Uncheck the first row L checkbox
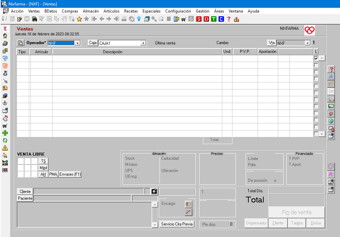This screenshot has width=340, height=237. (316, 59)
